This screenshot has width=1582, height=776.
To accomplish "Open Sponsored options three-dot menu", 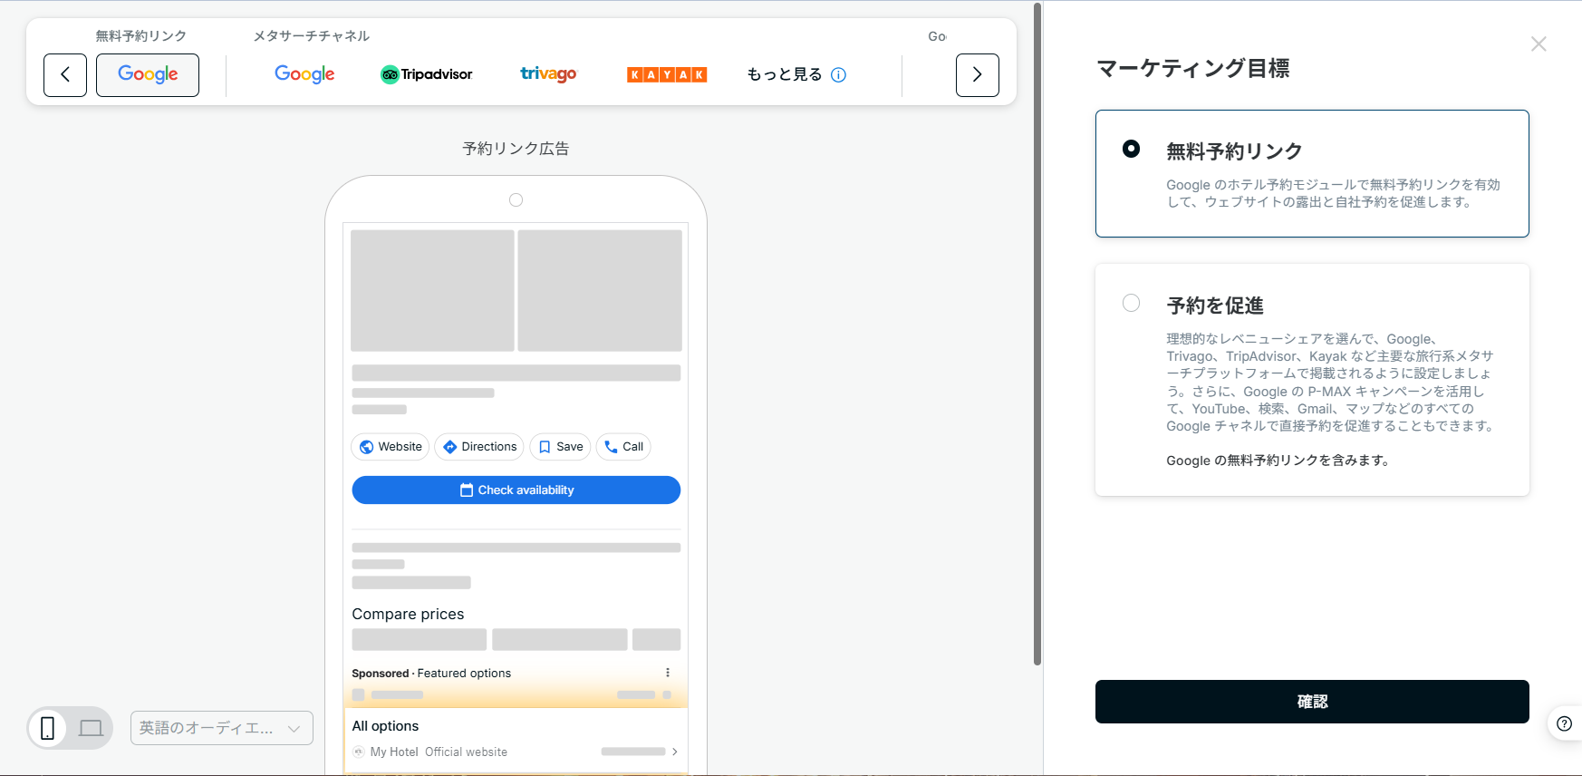I will coord(668,673).
